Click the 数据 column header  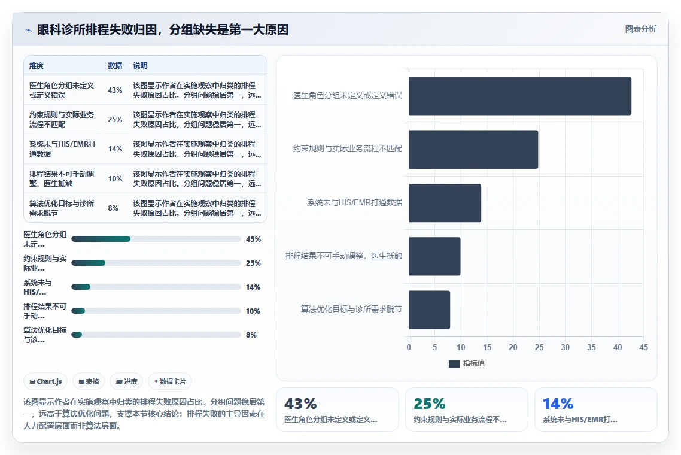point(115,66)
